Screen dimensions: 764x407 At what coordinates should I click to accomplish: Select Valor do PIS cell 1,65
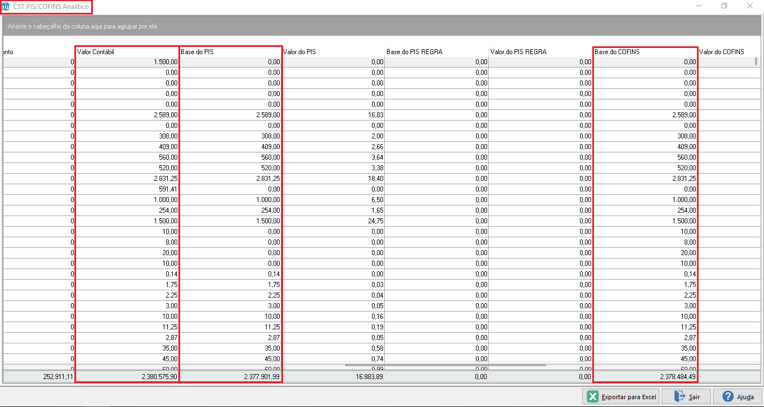point(333,210)
